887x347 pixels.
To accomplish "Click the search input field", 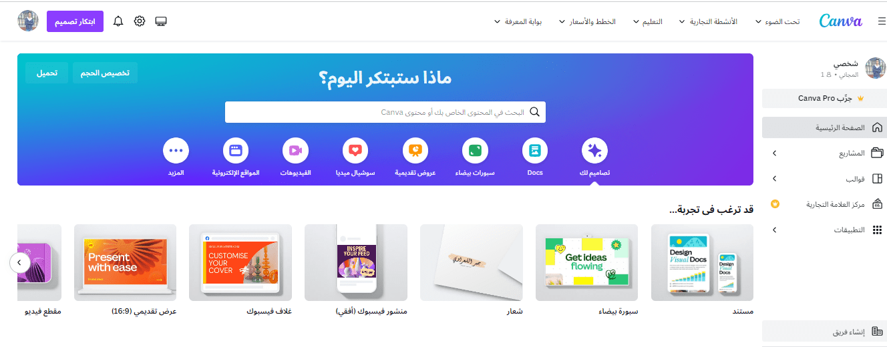I will pyautogui.click(x=385, y=112).
